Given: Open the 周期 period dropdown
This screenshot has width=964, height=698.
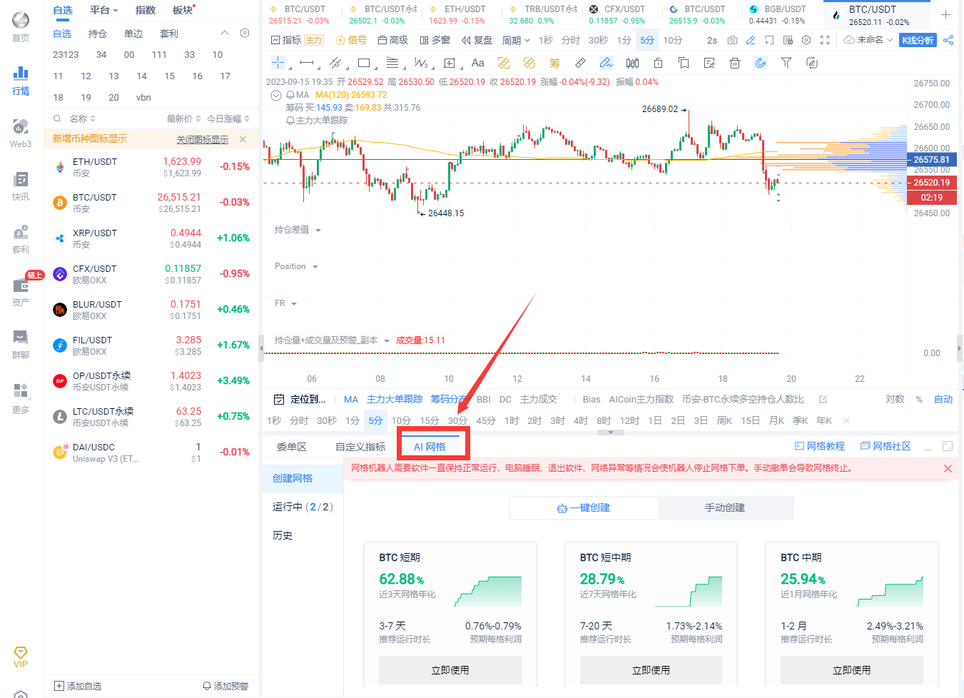Looking at the screenshot, I should click(516, 40).
